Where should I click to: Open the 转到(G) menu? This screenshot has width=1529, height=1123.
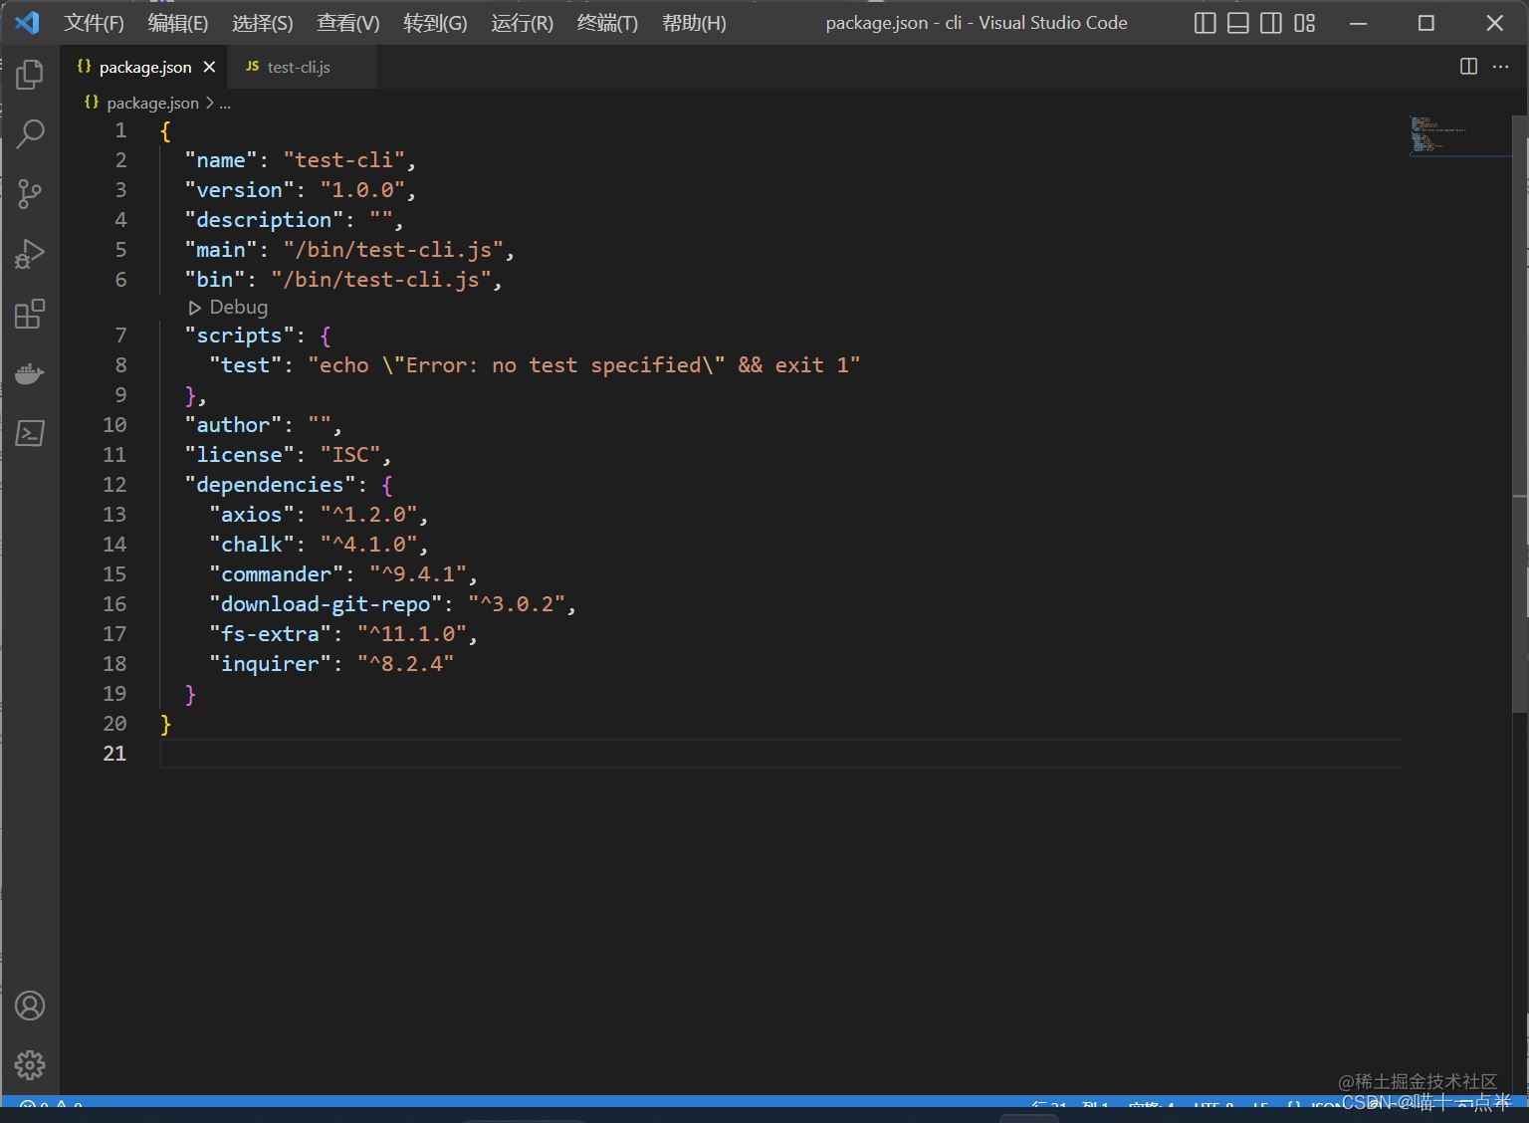(435, 23)
